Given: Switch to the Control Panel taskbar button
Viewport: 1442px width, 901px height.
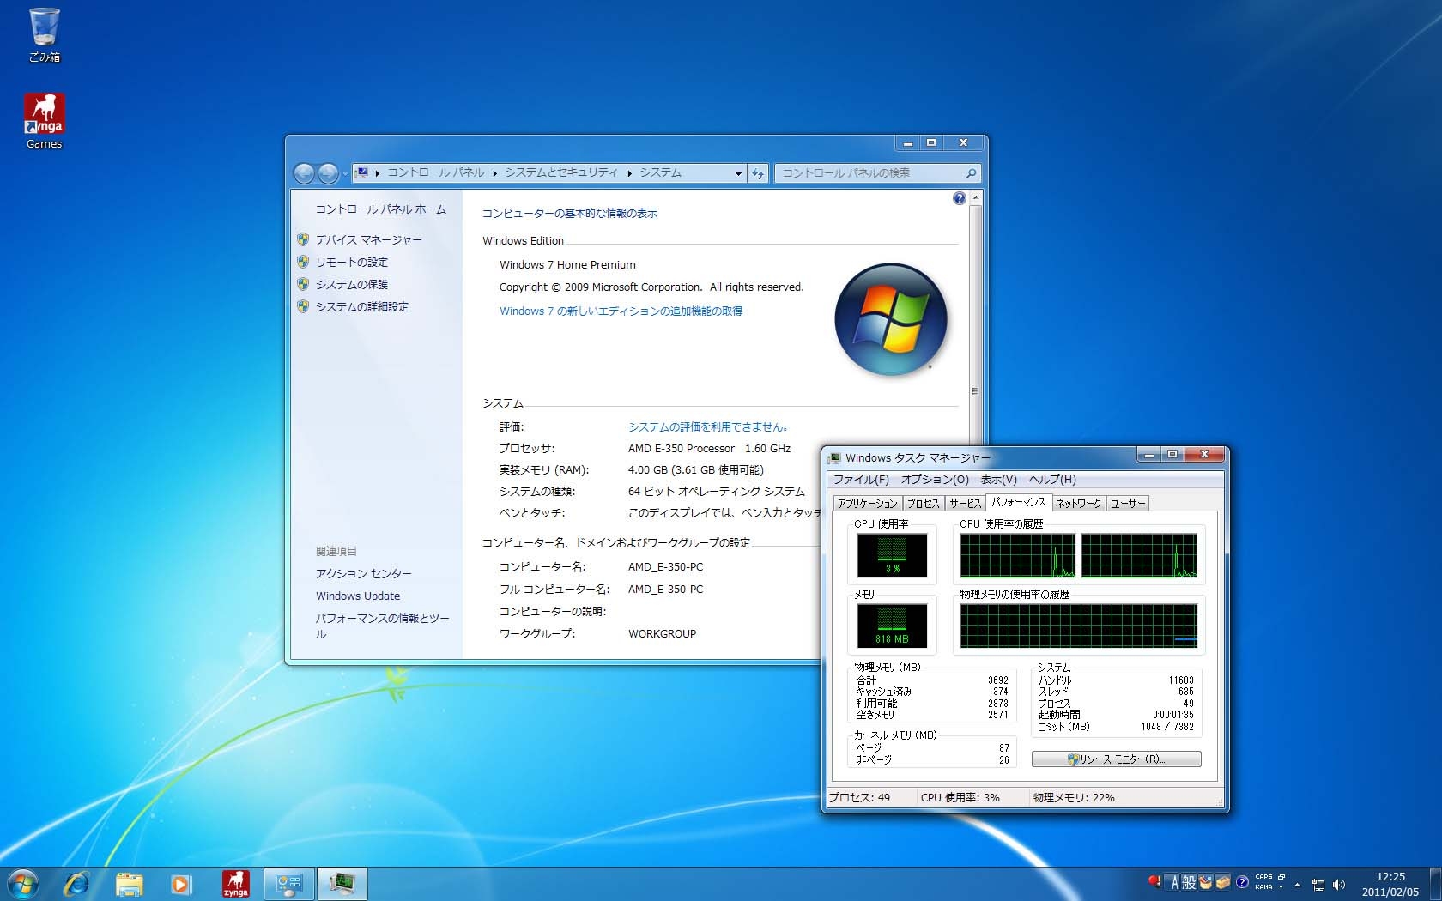Looking at the screenshot, I should 289,884.
